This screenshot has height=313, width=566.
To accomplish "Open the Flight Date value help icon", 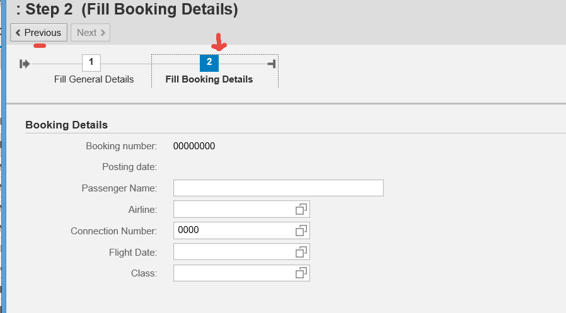I will [x=301, y=252].
